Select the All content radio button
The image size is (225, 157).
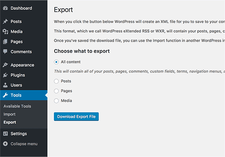tap(56, 62)
